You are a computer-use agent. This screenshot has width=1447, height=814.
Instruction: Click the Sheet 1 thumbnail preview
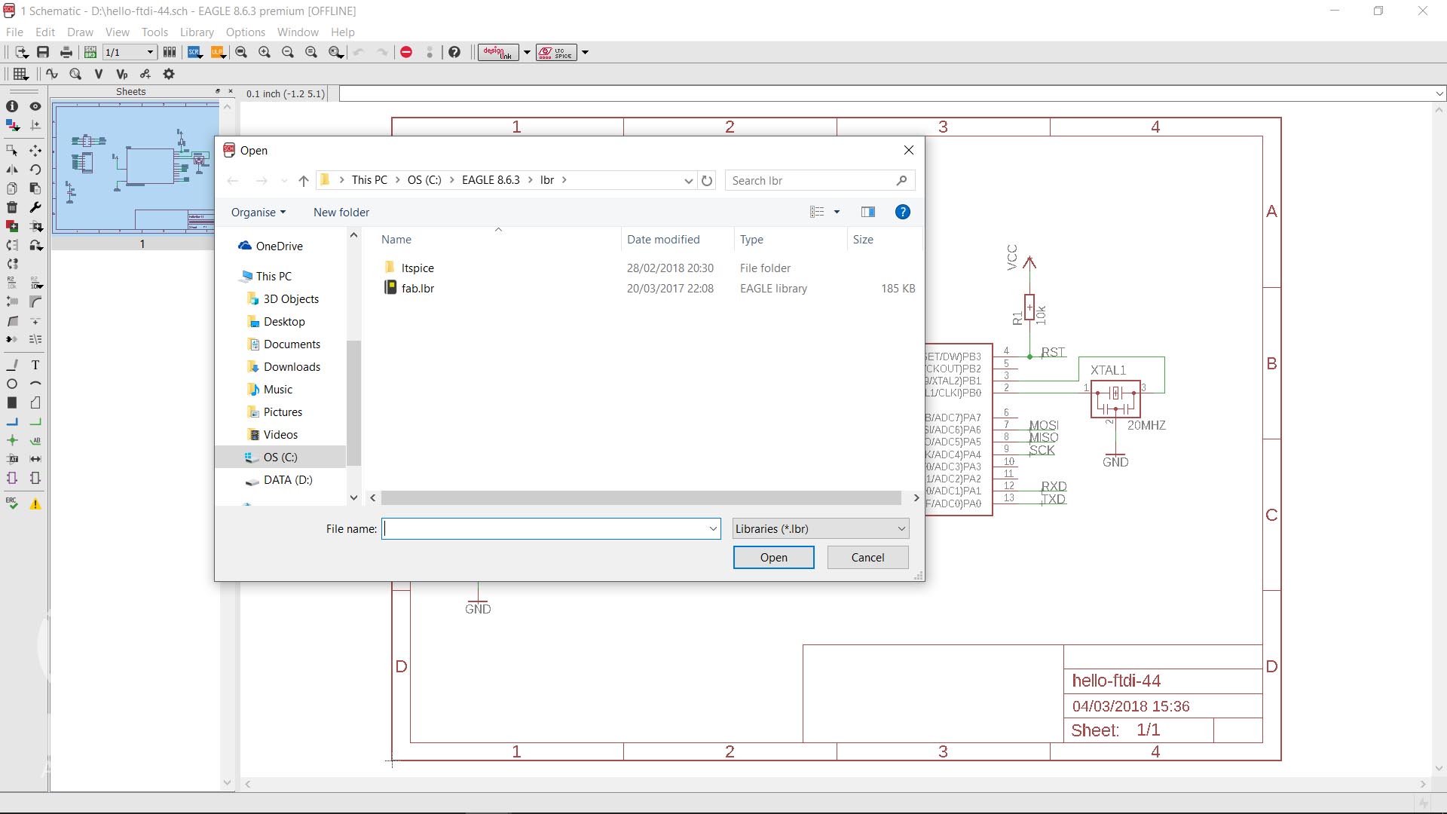tap(135, 168)
